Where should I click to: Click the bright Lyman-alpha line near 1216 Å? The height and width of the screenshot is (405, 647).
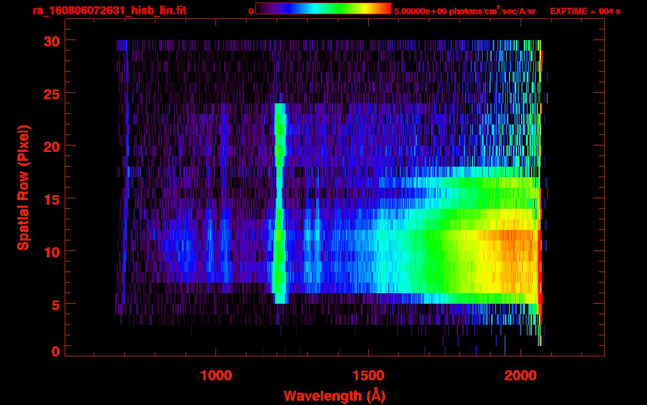point(280,203)
